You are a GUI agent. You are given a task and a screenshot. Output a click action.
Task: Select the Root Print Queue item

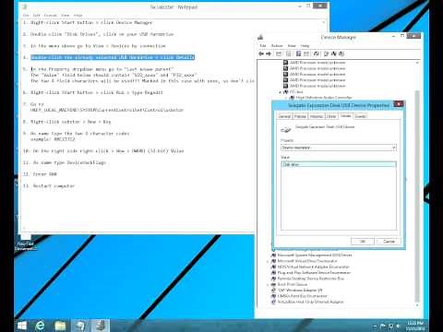pos(293,284)
